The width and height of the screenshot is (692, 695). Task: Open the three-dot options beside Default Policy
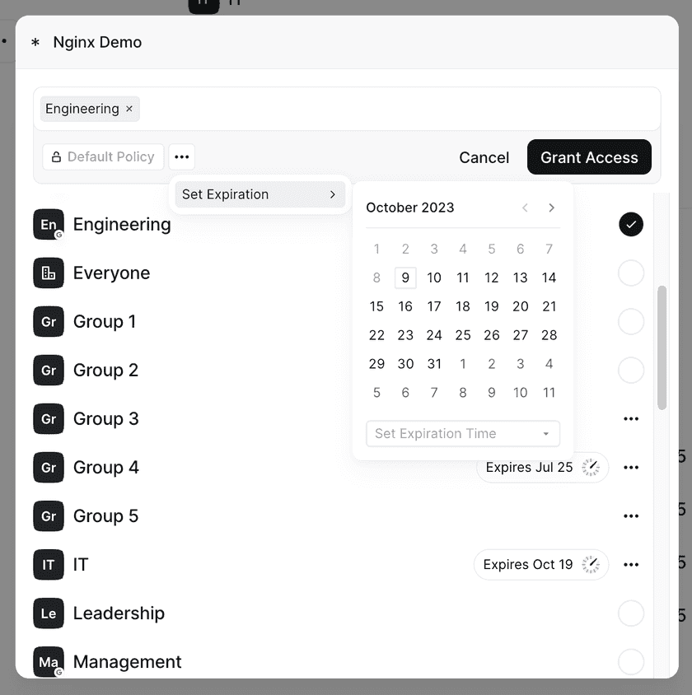(182, 157)
